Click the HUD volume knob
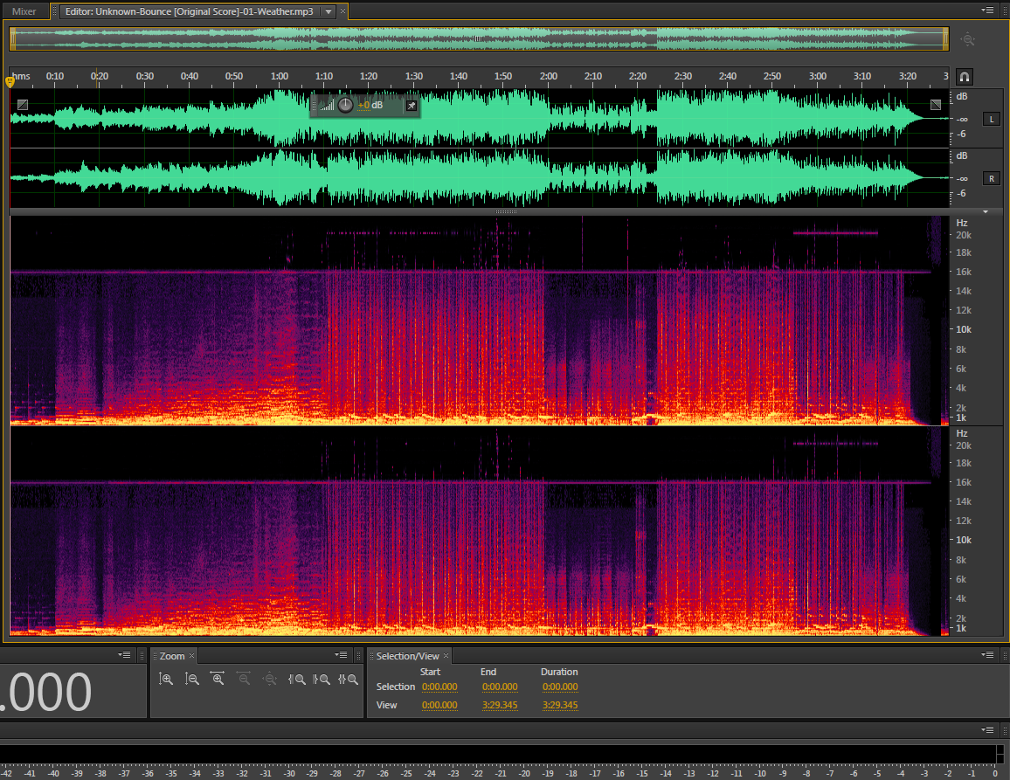 point(345,106)
